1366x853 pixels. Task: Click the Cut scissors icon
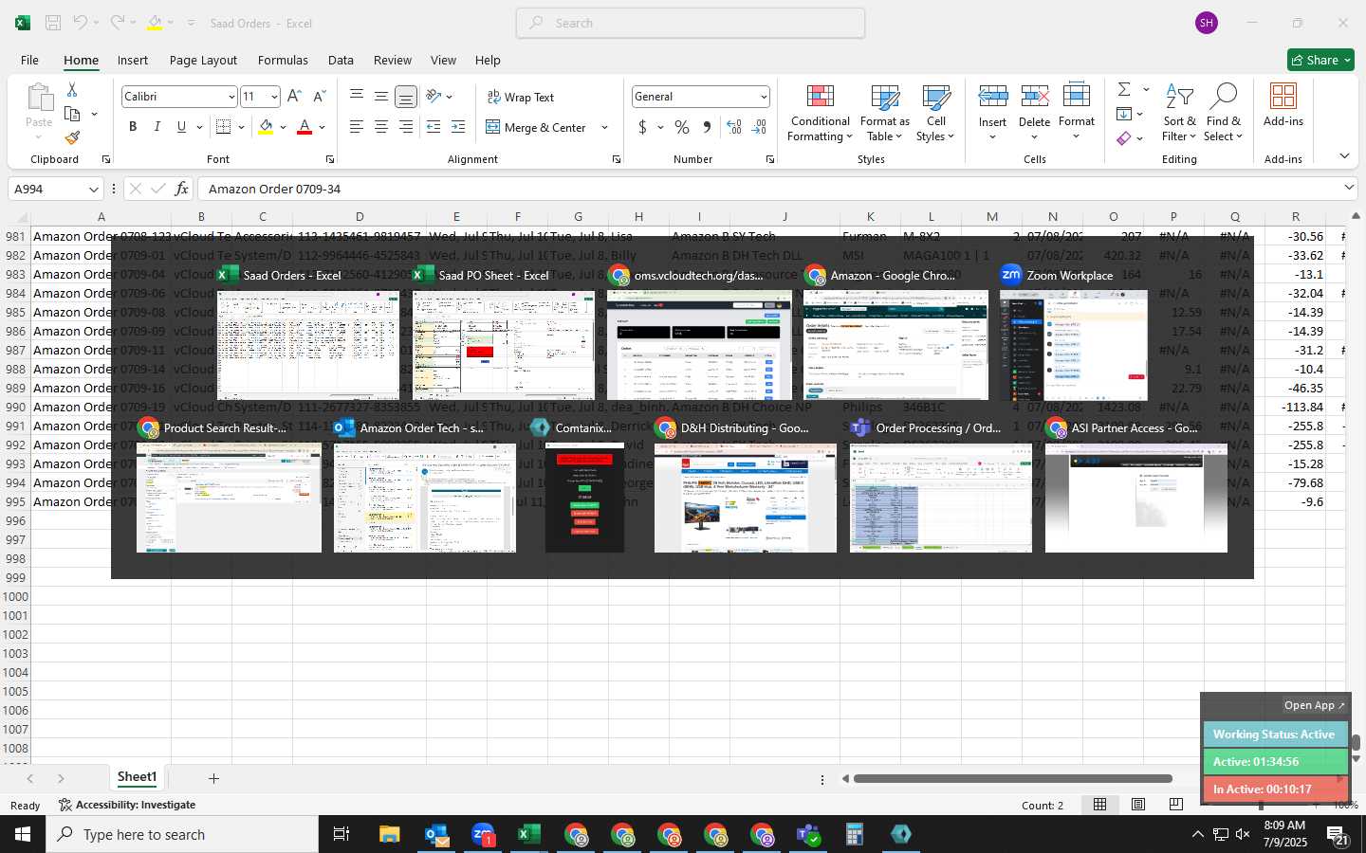(x=72, y=89)
